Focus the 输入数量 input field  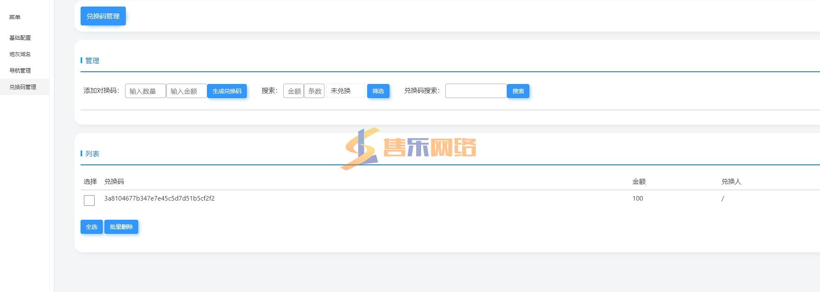pyautogui.click(x=146, y=91)
